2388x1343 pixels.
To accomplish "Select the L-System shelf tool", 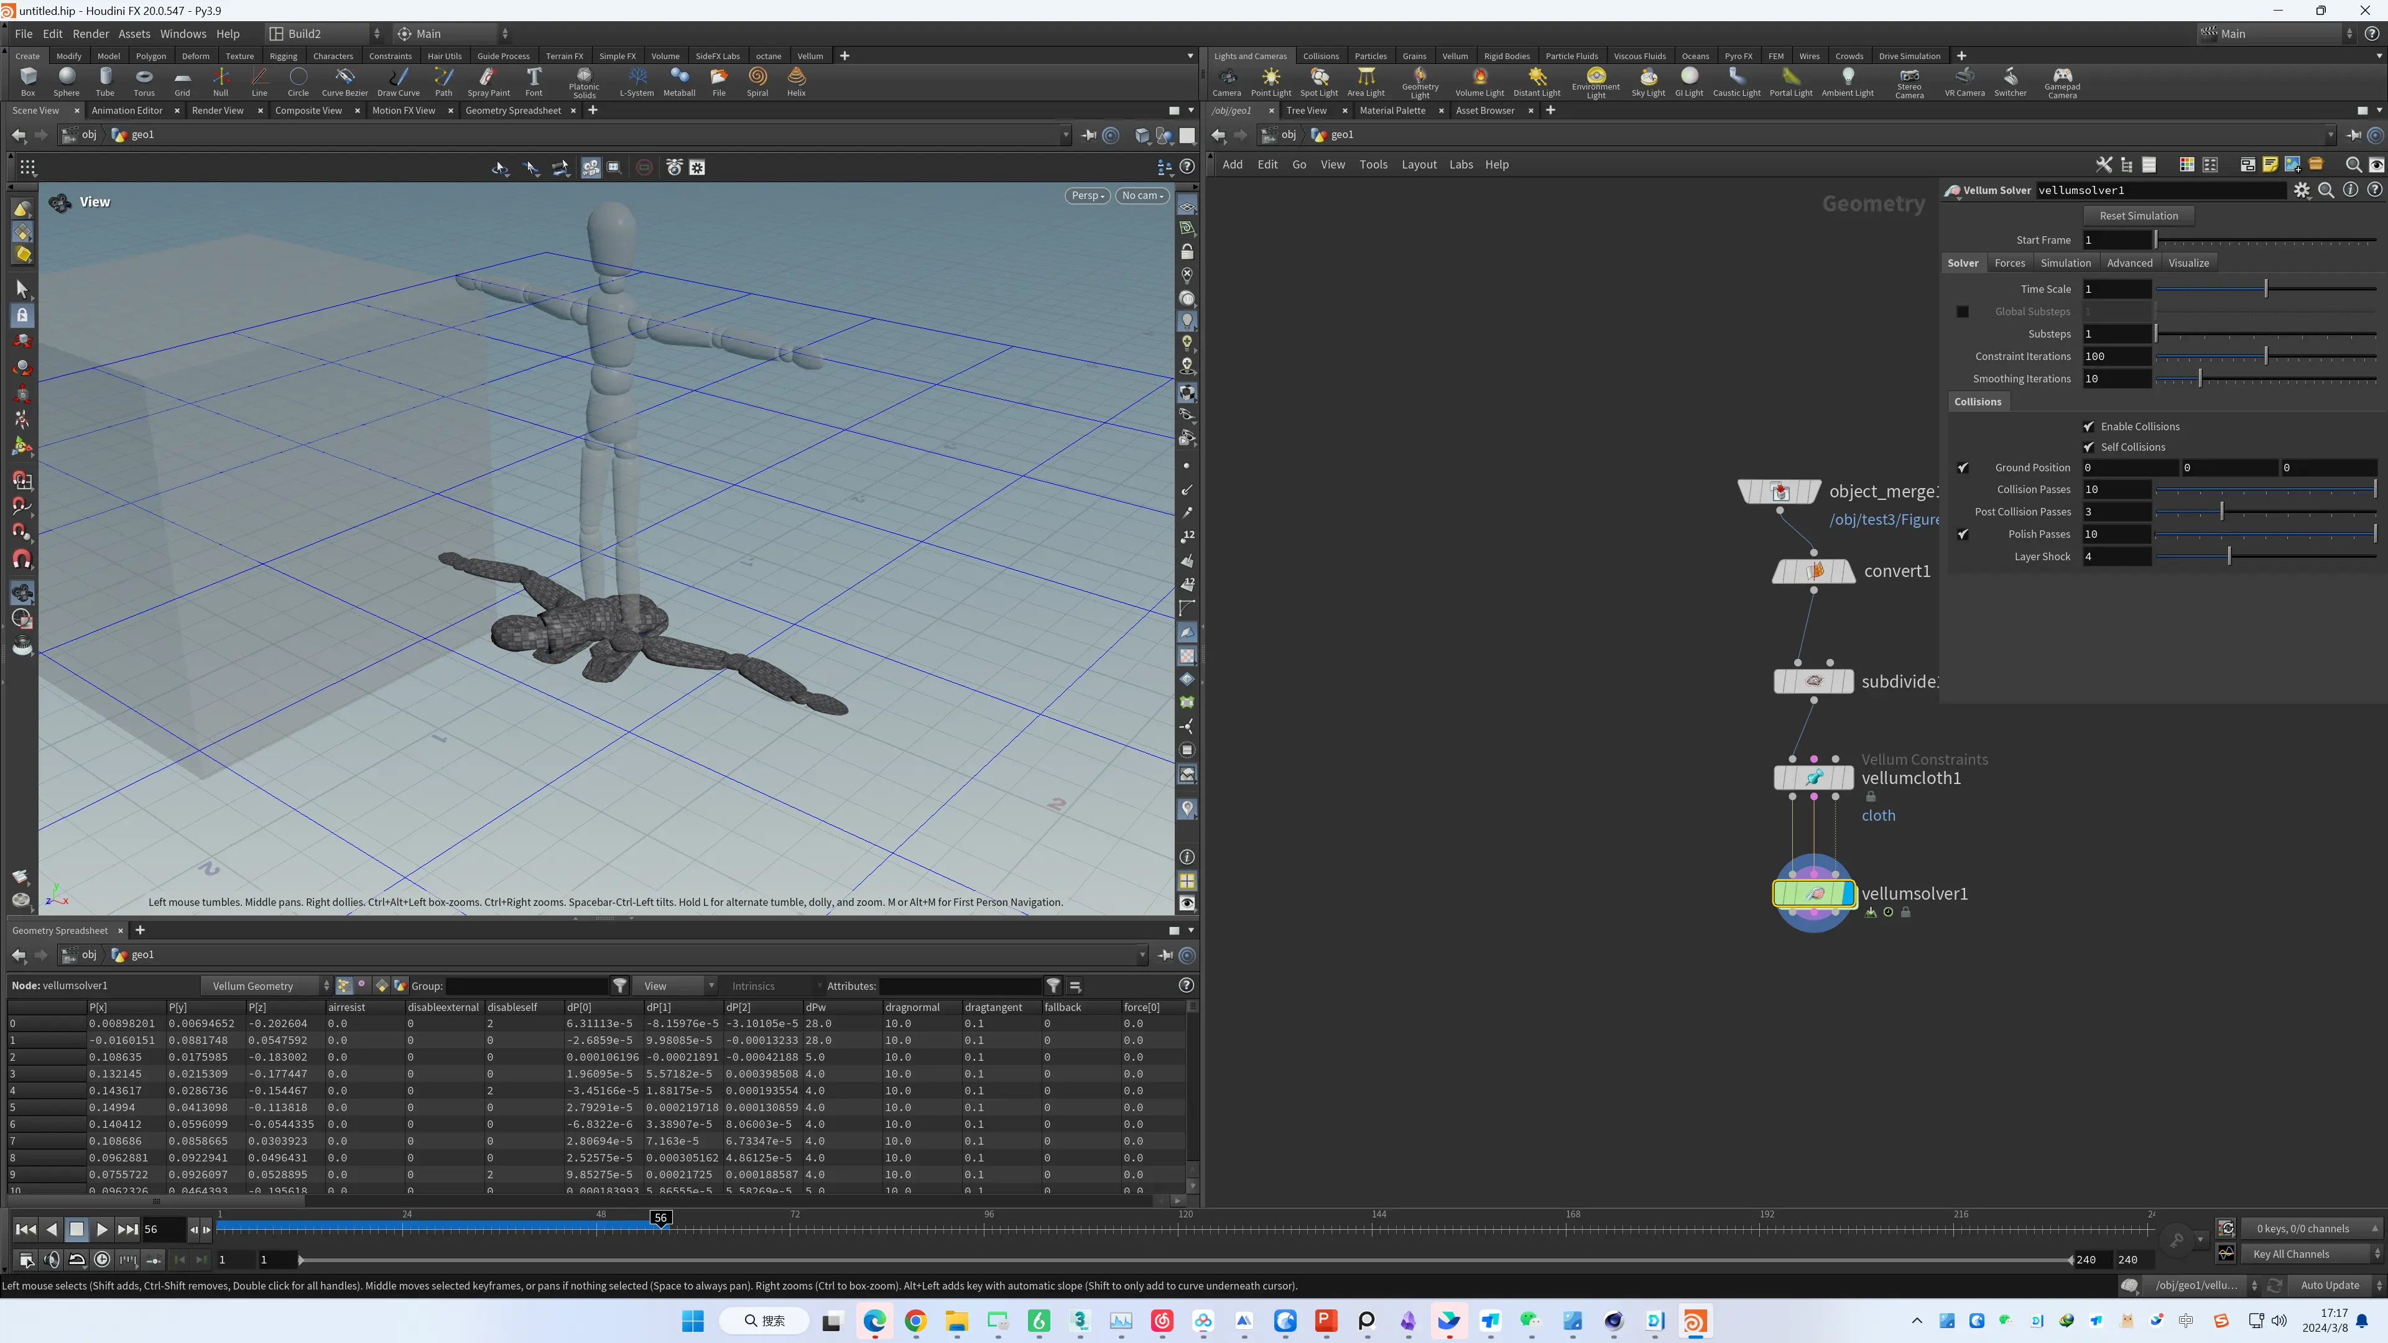I will point(637,81).
